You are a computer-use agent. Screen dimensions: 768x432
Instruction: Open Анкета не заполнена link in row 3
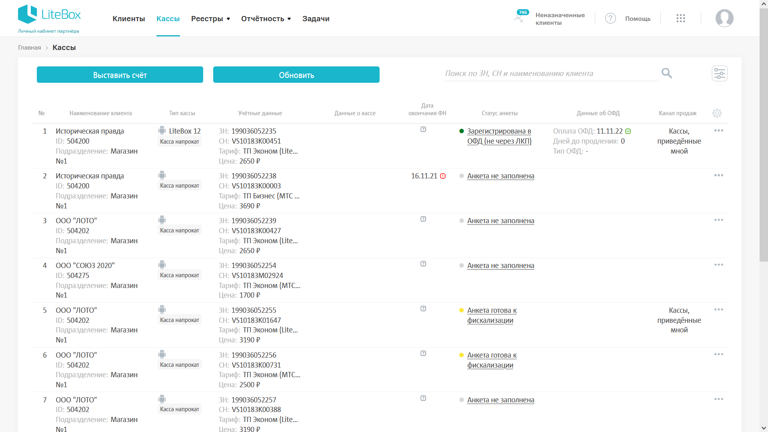point(501,221)
